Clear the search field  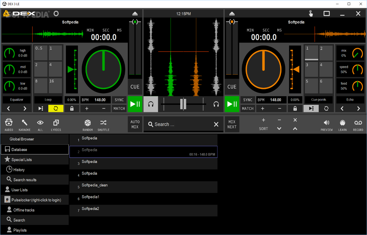pos(216,124)
